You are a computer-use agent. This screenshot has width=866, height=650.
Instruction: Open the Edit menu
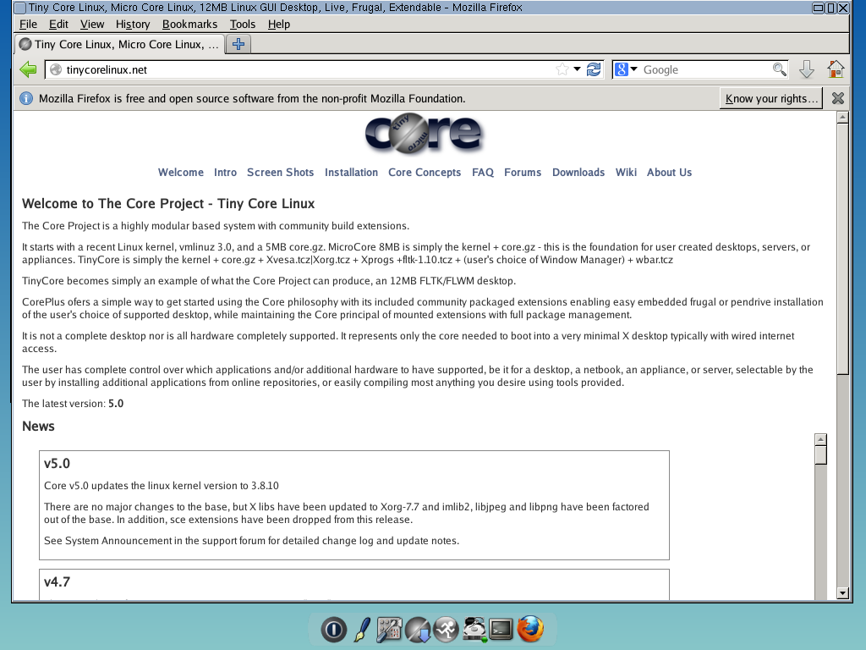coord(58,25)
